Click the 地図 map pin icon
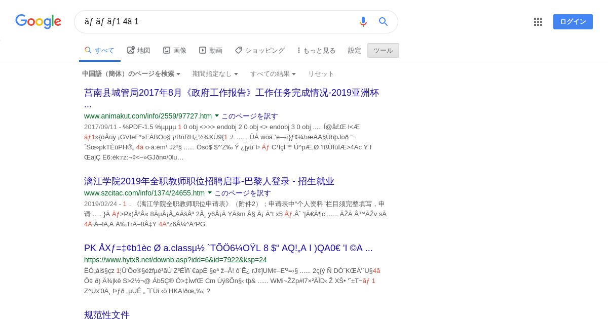This screenshot has width=608, height=319. [131, 50]
